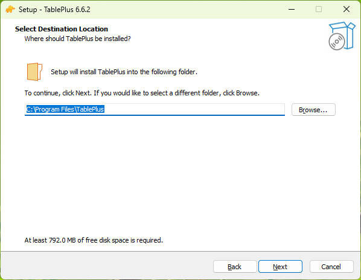This screenshot has width=361, height=280.
Task: Click the TablePlus elephant icon in title bar
Action: (x=10, y=10)
